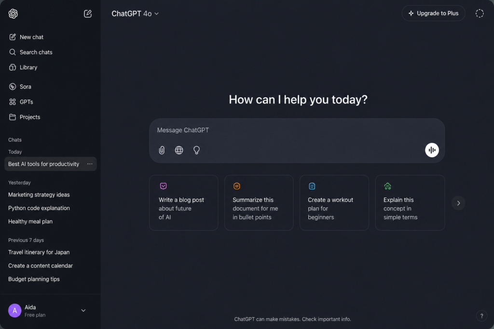Open the help question mark button
494x329 pixels.
481,316
